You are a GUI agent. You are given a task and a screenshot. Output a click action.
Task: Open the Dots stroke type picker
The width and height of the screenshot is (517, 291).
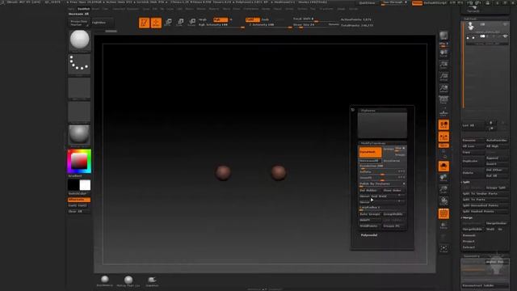[x=79, y=64]
